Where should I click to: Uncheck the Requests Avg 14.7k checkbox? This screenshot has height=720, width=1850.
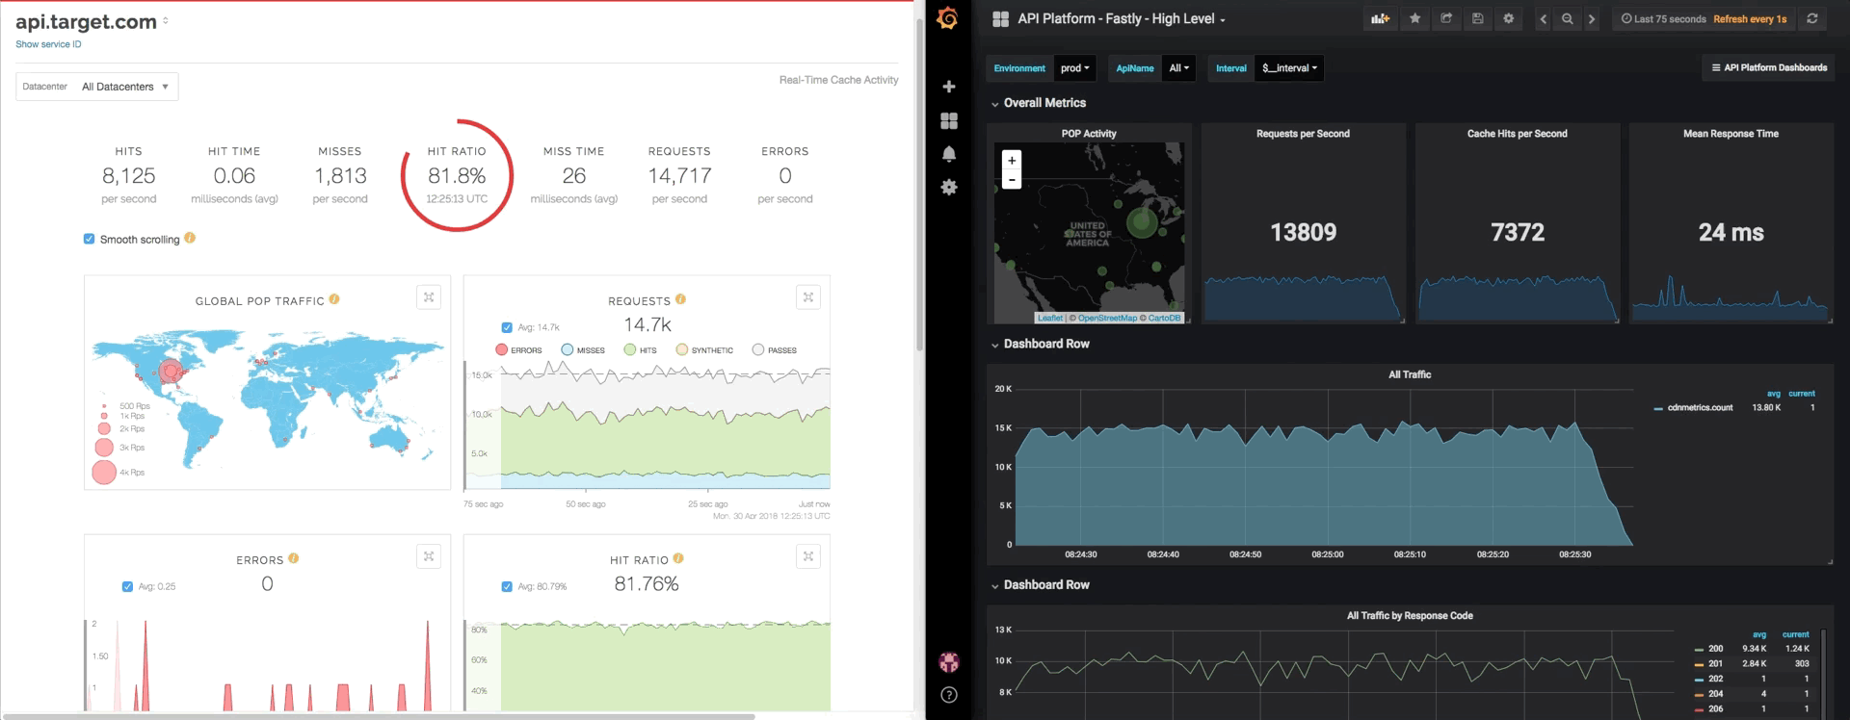(507, 327)
